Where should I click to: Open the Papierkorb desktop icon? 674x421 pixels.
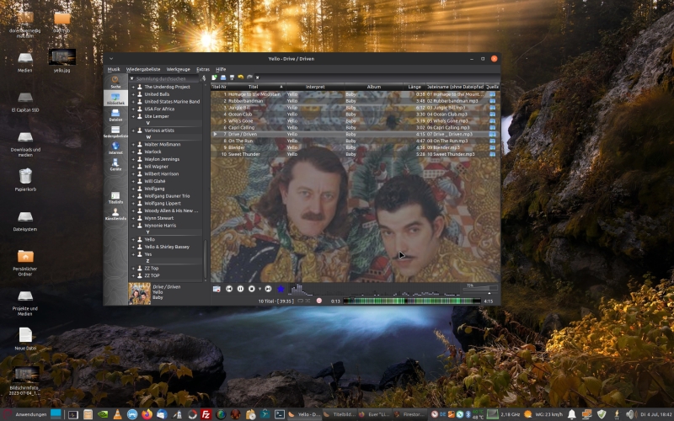[25, 176]
